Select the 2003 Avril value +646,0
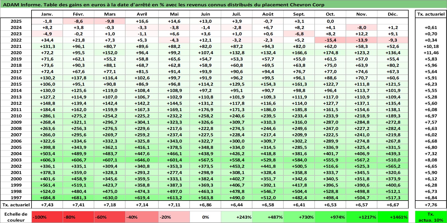 [x=142, y=160]
